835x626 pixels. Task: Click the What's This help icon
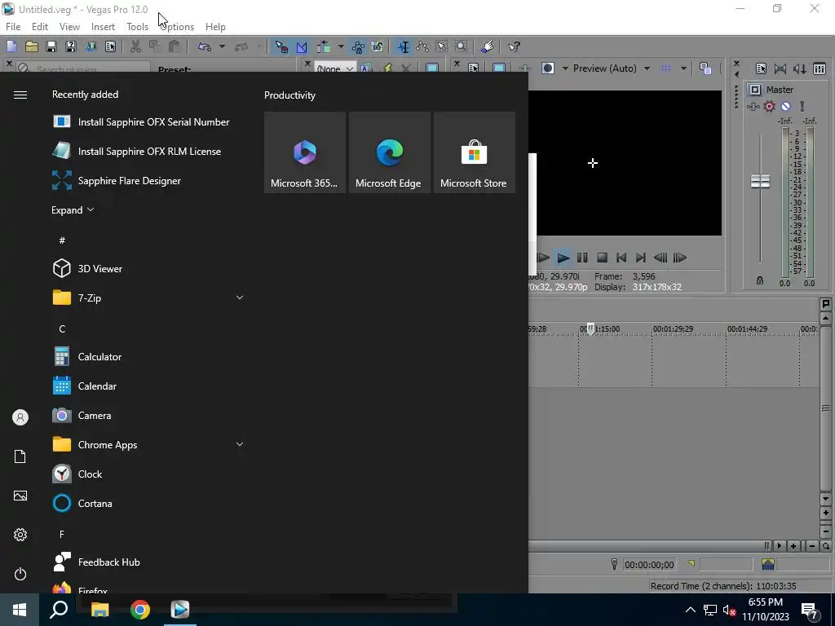pos(514,46)
